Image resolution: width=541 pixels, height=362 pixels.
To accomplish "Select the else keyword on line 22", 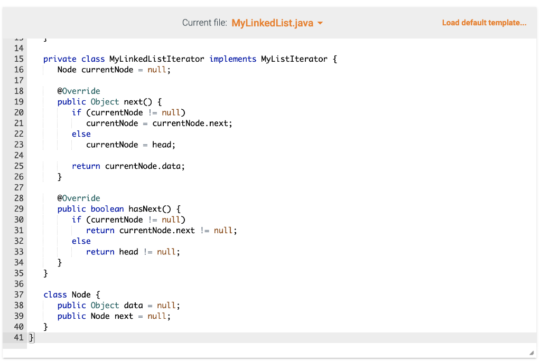I will (x=81, y=134).
